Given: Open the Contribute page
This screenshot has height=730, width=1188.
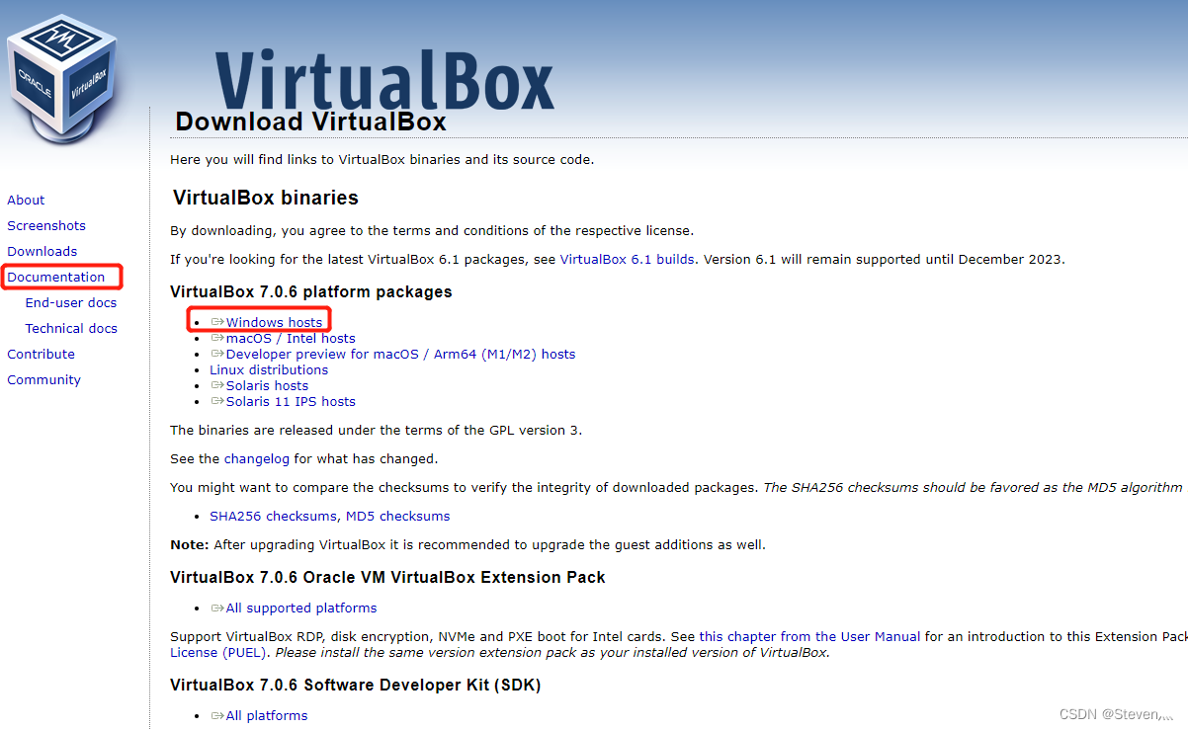Looking at the screenshot, I should [x=41, y=354].
